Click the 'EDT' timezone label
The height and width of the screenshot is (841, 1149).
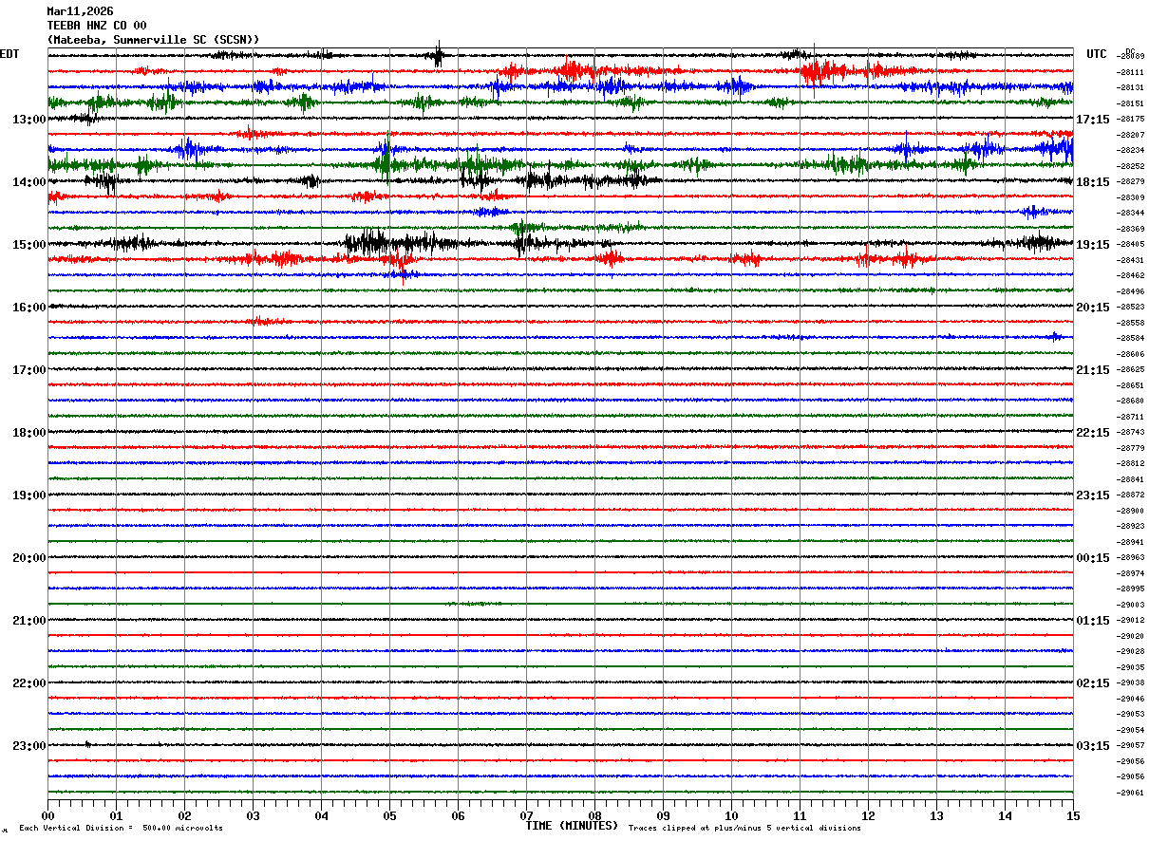click(9, 54)
